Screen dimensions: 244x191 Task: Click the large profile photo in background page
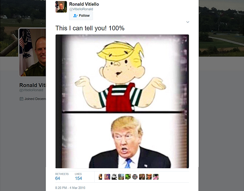[32, 52]
